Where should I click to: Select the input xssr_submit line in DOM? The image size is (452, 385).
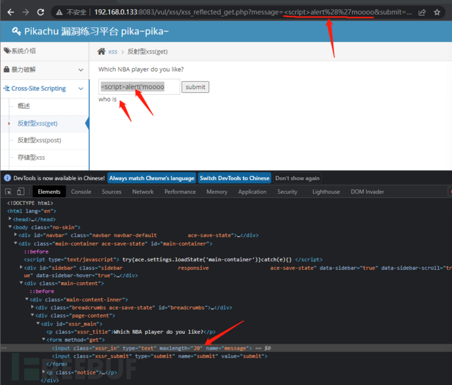click(x=159, y=356)
